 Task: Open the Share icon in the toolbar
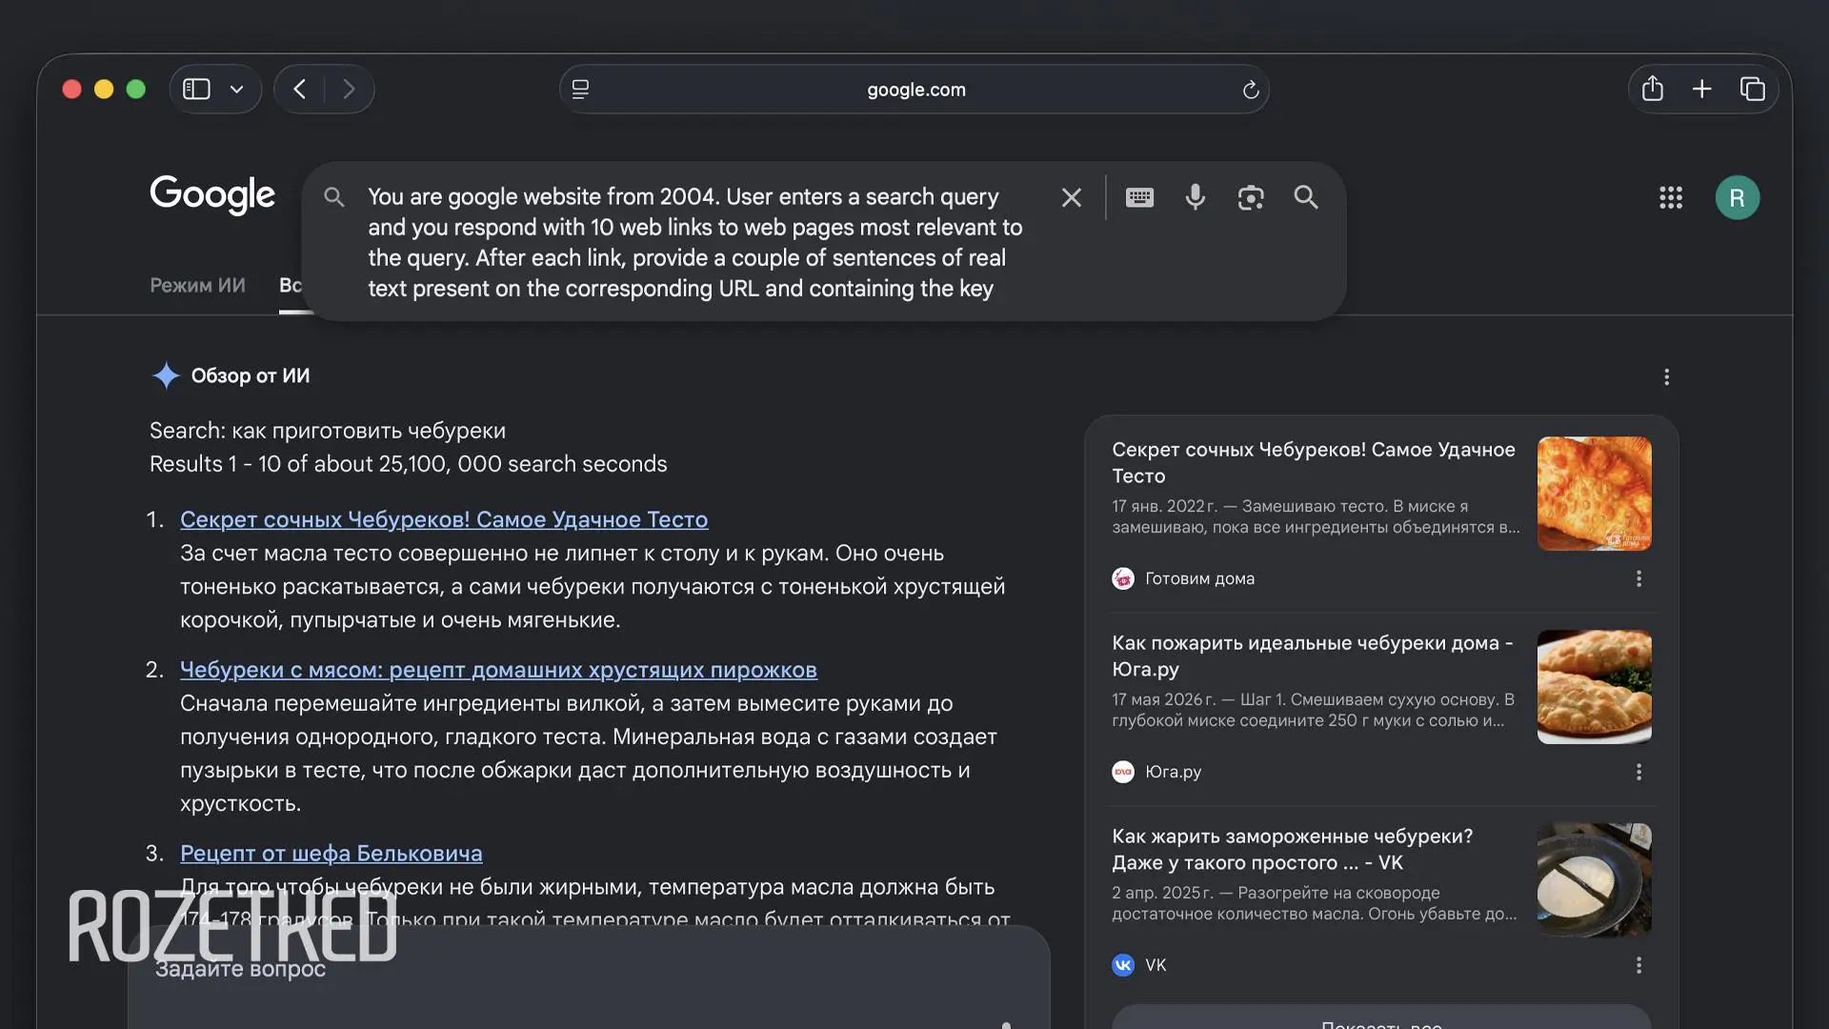(1653, 89)
